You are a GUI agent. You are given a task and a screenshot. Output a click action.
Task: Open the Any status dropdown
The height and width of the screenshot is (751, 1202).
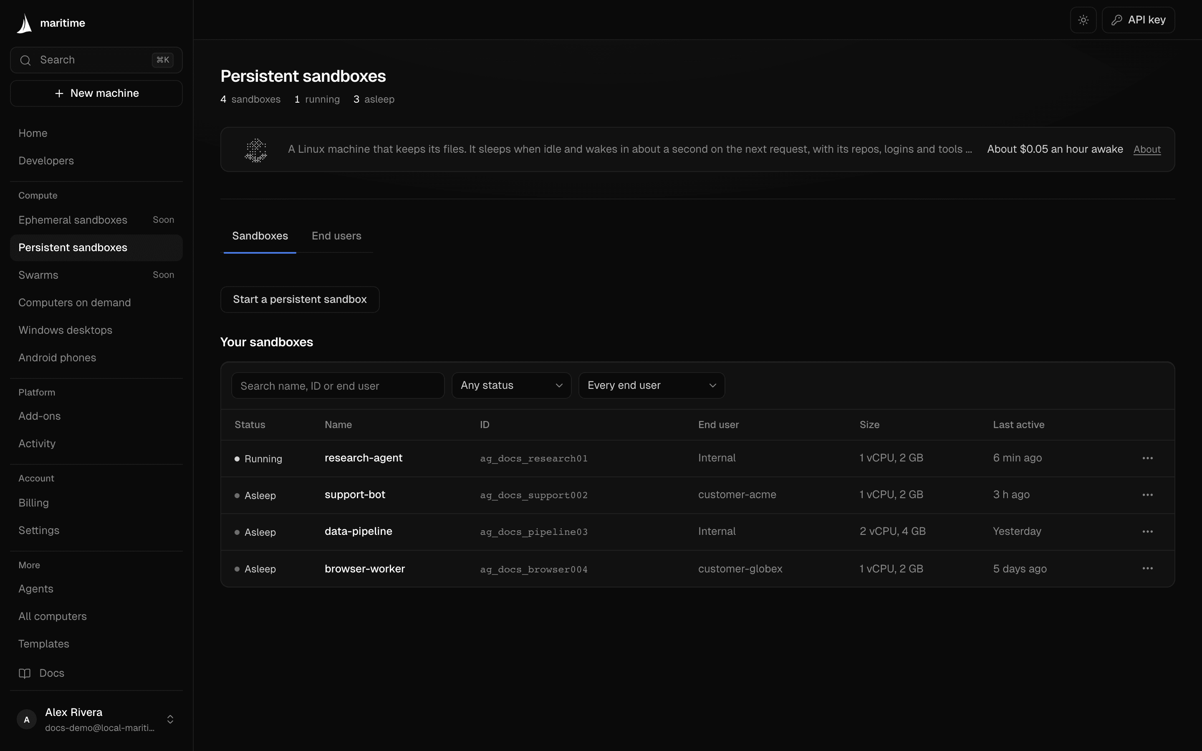(x=511, y=386)
